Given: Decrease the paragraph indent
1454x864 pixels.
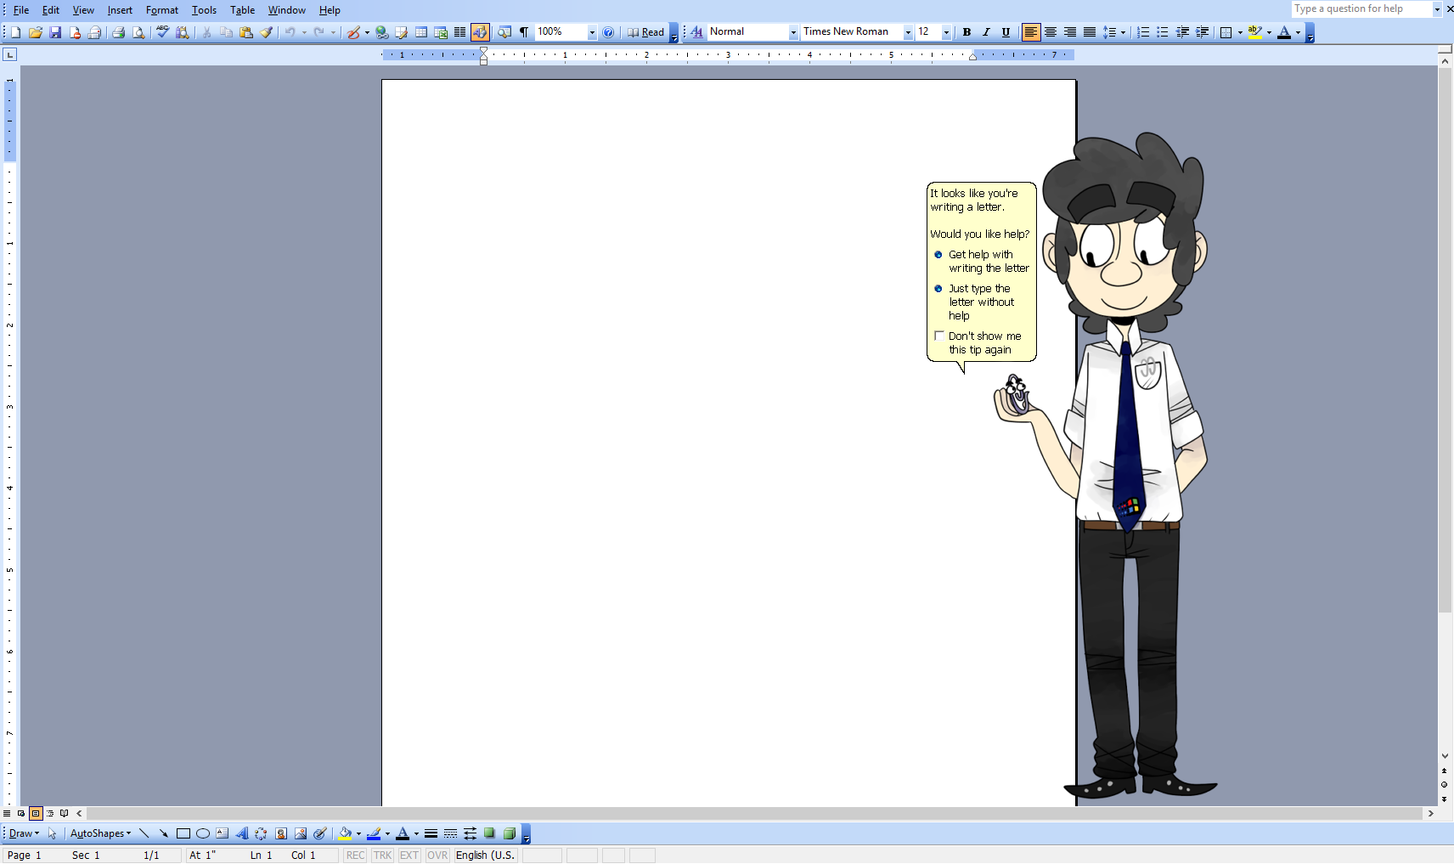Looking at the screenshot, I should point(1182,32).
